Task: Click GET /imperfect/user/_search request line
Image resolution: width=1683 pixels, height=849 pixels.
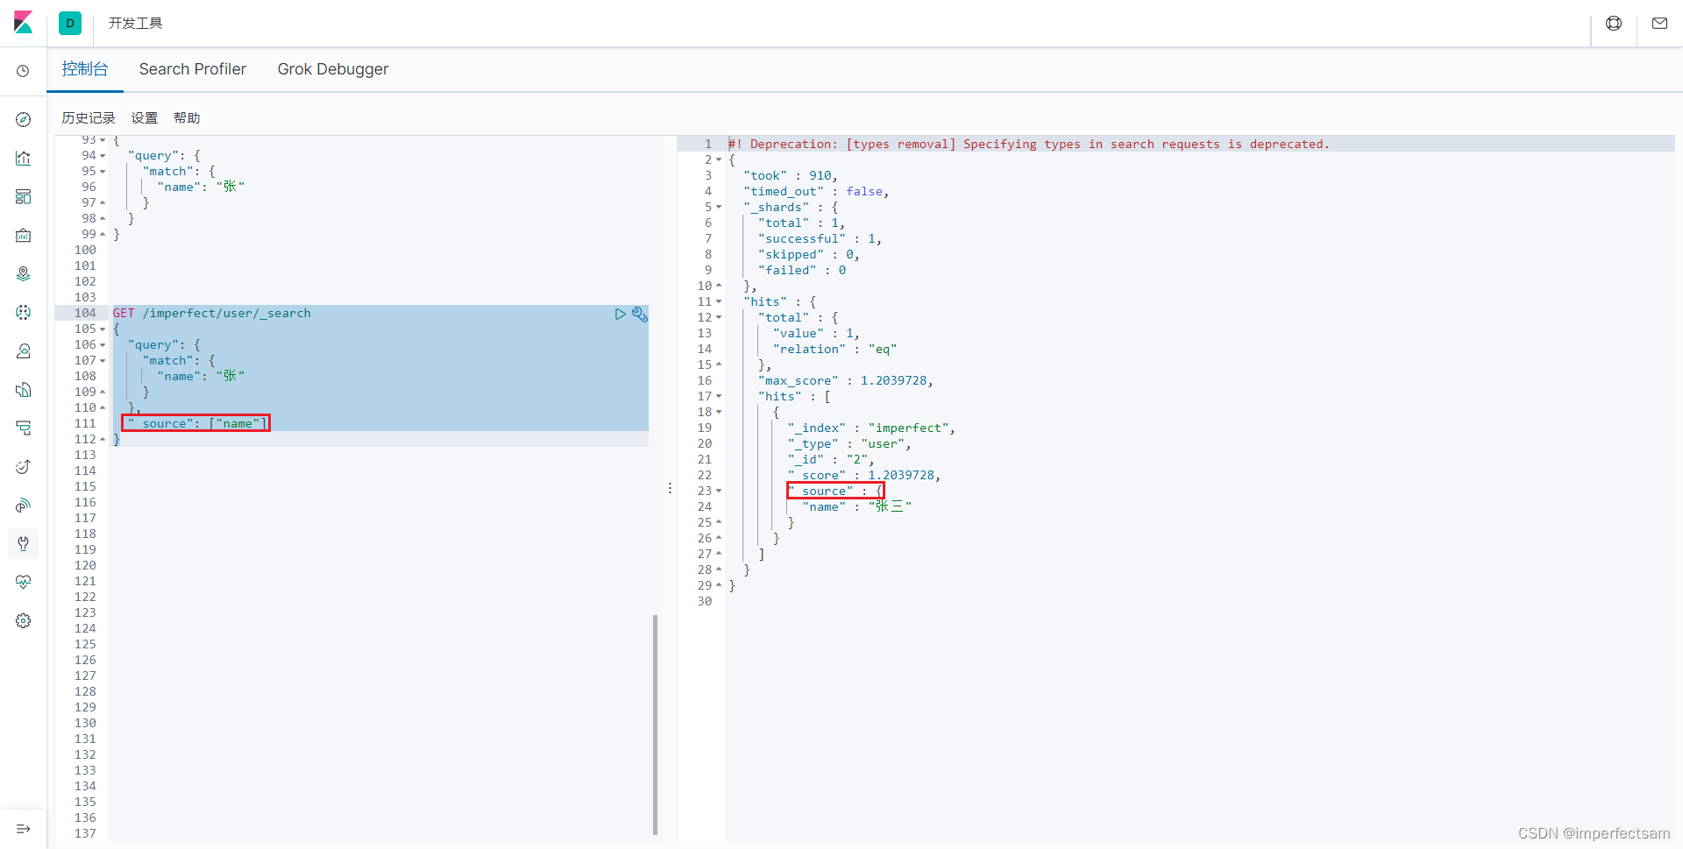Action: (x=212, y=314)
